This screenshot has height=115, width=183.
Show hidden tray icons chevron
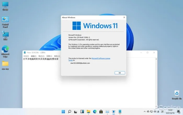(145, 112)
